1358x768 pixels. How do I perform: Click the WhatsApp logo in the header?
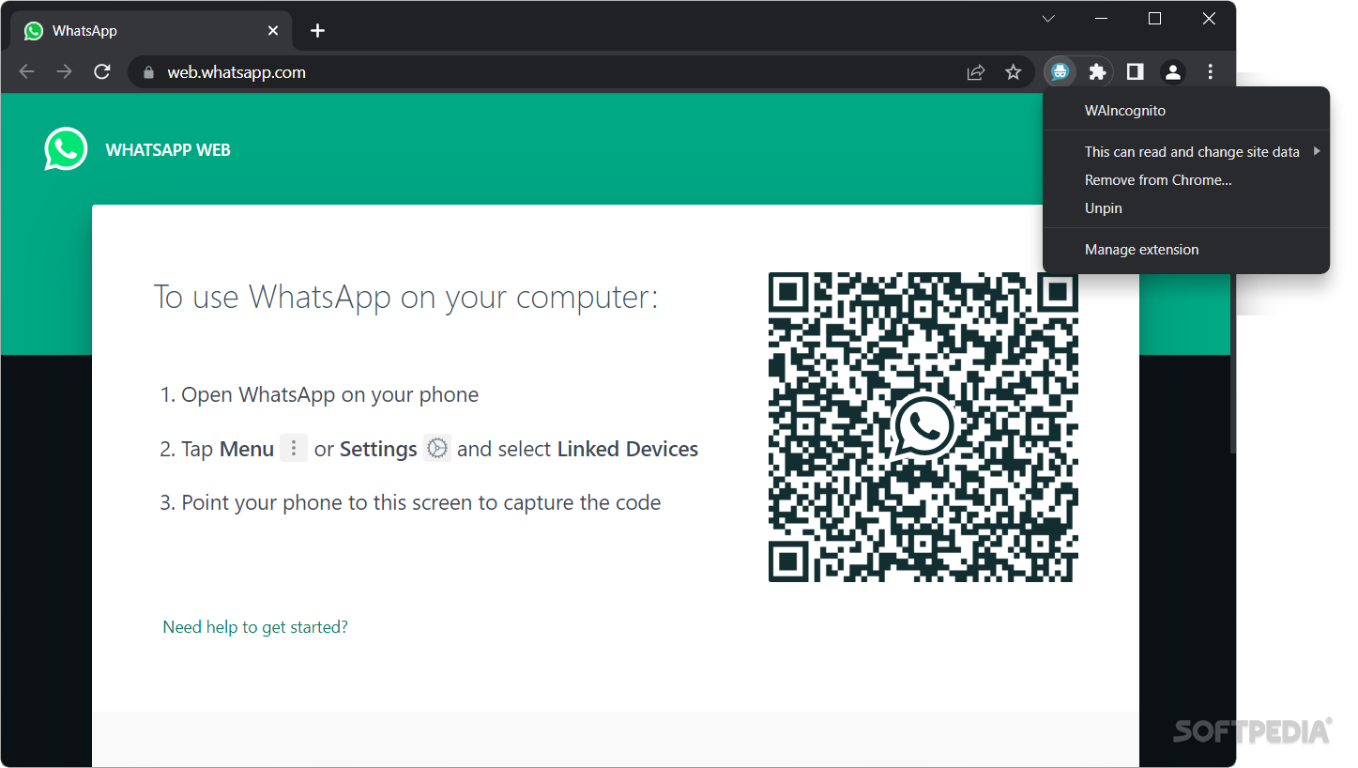[x=66, y=149]
